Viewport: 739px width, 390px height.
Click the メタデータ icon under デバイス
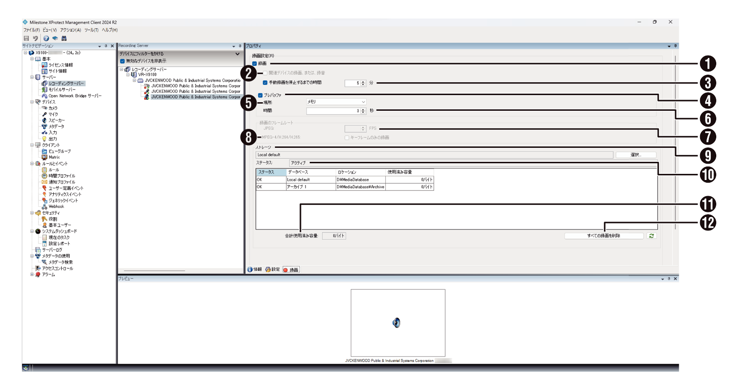pyautogui.click(x=45, y=126)
